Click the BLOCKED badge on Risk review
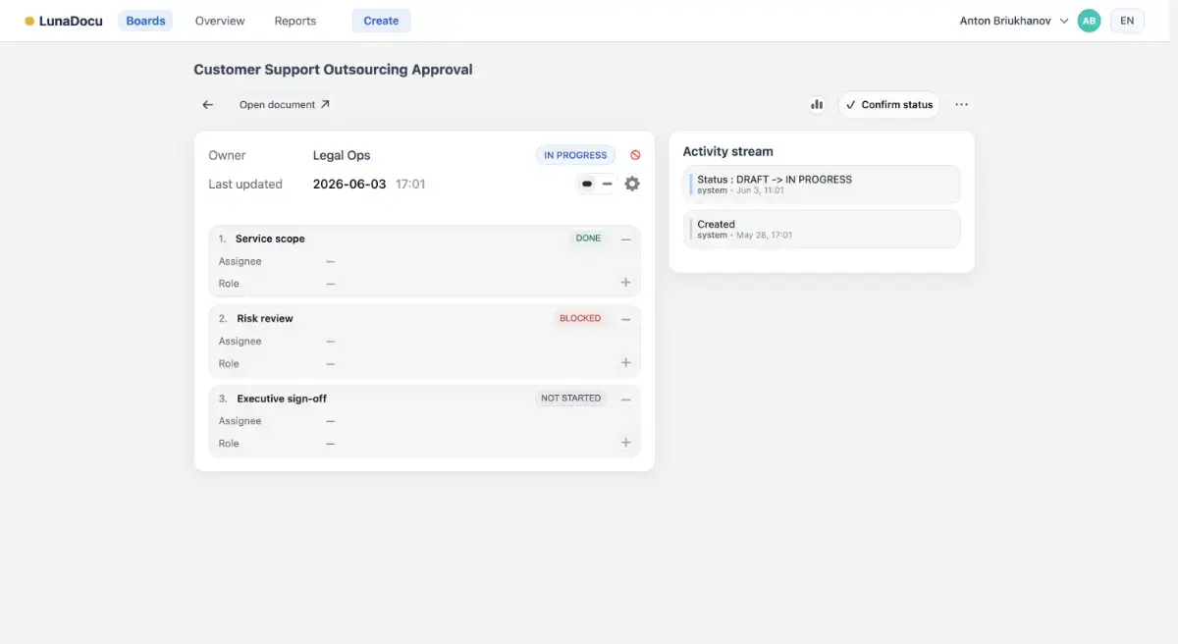 [580, 318]
